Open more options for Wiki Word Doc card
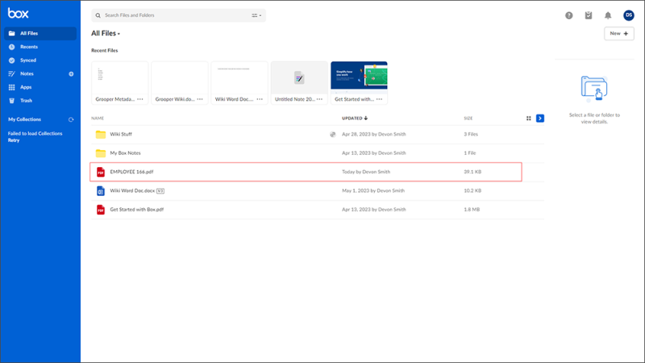Screen dimensions: 645x363 coord(260,99)
